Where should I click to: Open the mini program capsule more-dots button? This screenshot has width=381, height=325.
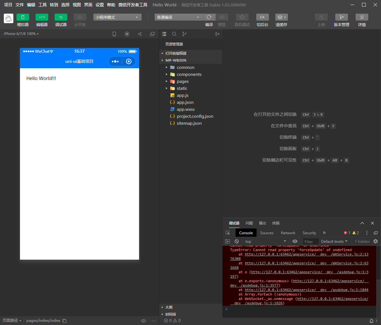[x=115, y=61]
